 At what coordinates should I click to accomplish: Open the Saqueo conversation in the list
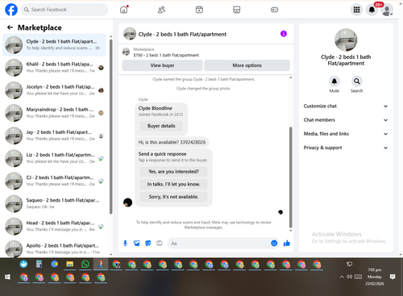[55, 204]
